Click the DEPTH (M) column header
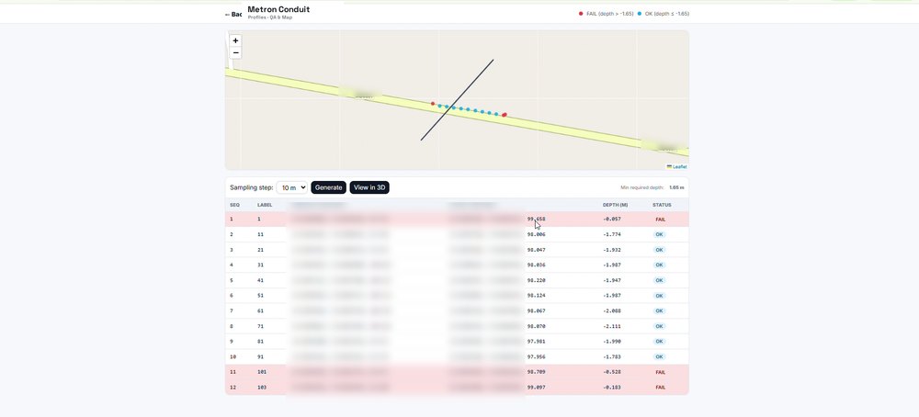 pyautogui.click(x=616, y=205)
